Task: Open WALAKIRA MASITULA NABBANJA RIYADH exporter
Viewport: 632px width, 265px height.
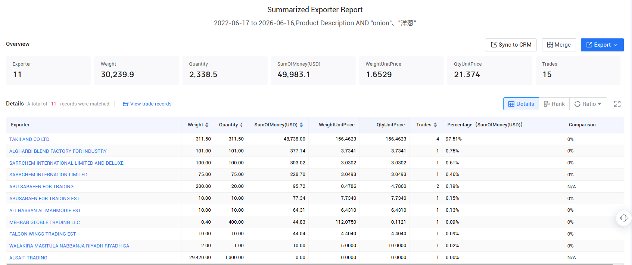Action: (69, 246)
